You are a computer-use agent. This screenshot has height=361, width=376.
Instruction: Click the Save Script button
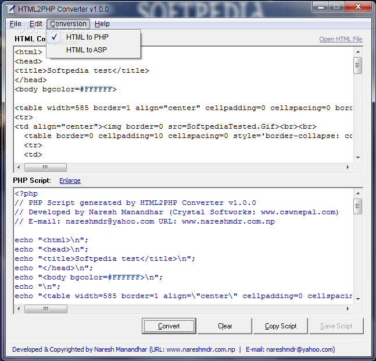(336, 326)
